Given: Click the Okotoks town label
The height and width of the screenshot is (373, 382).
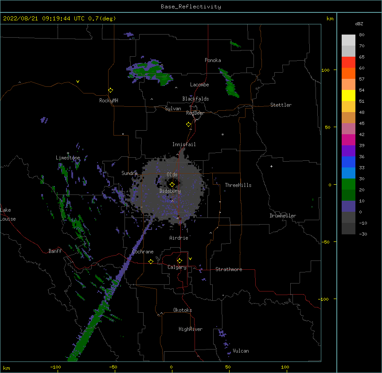Looking at the screenshot, I should 183,310.
